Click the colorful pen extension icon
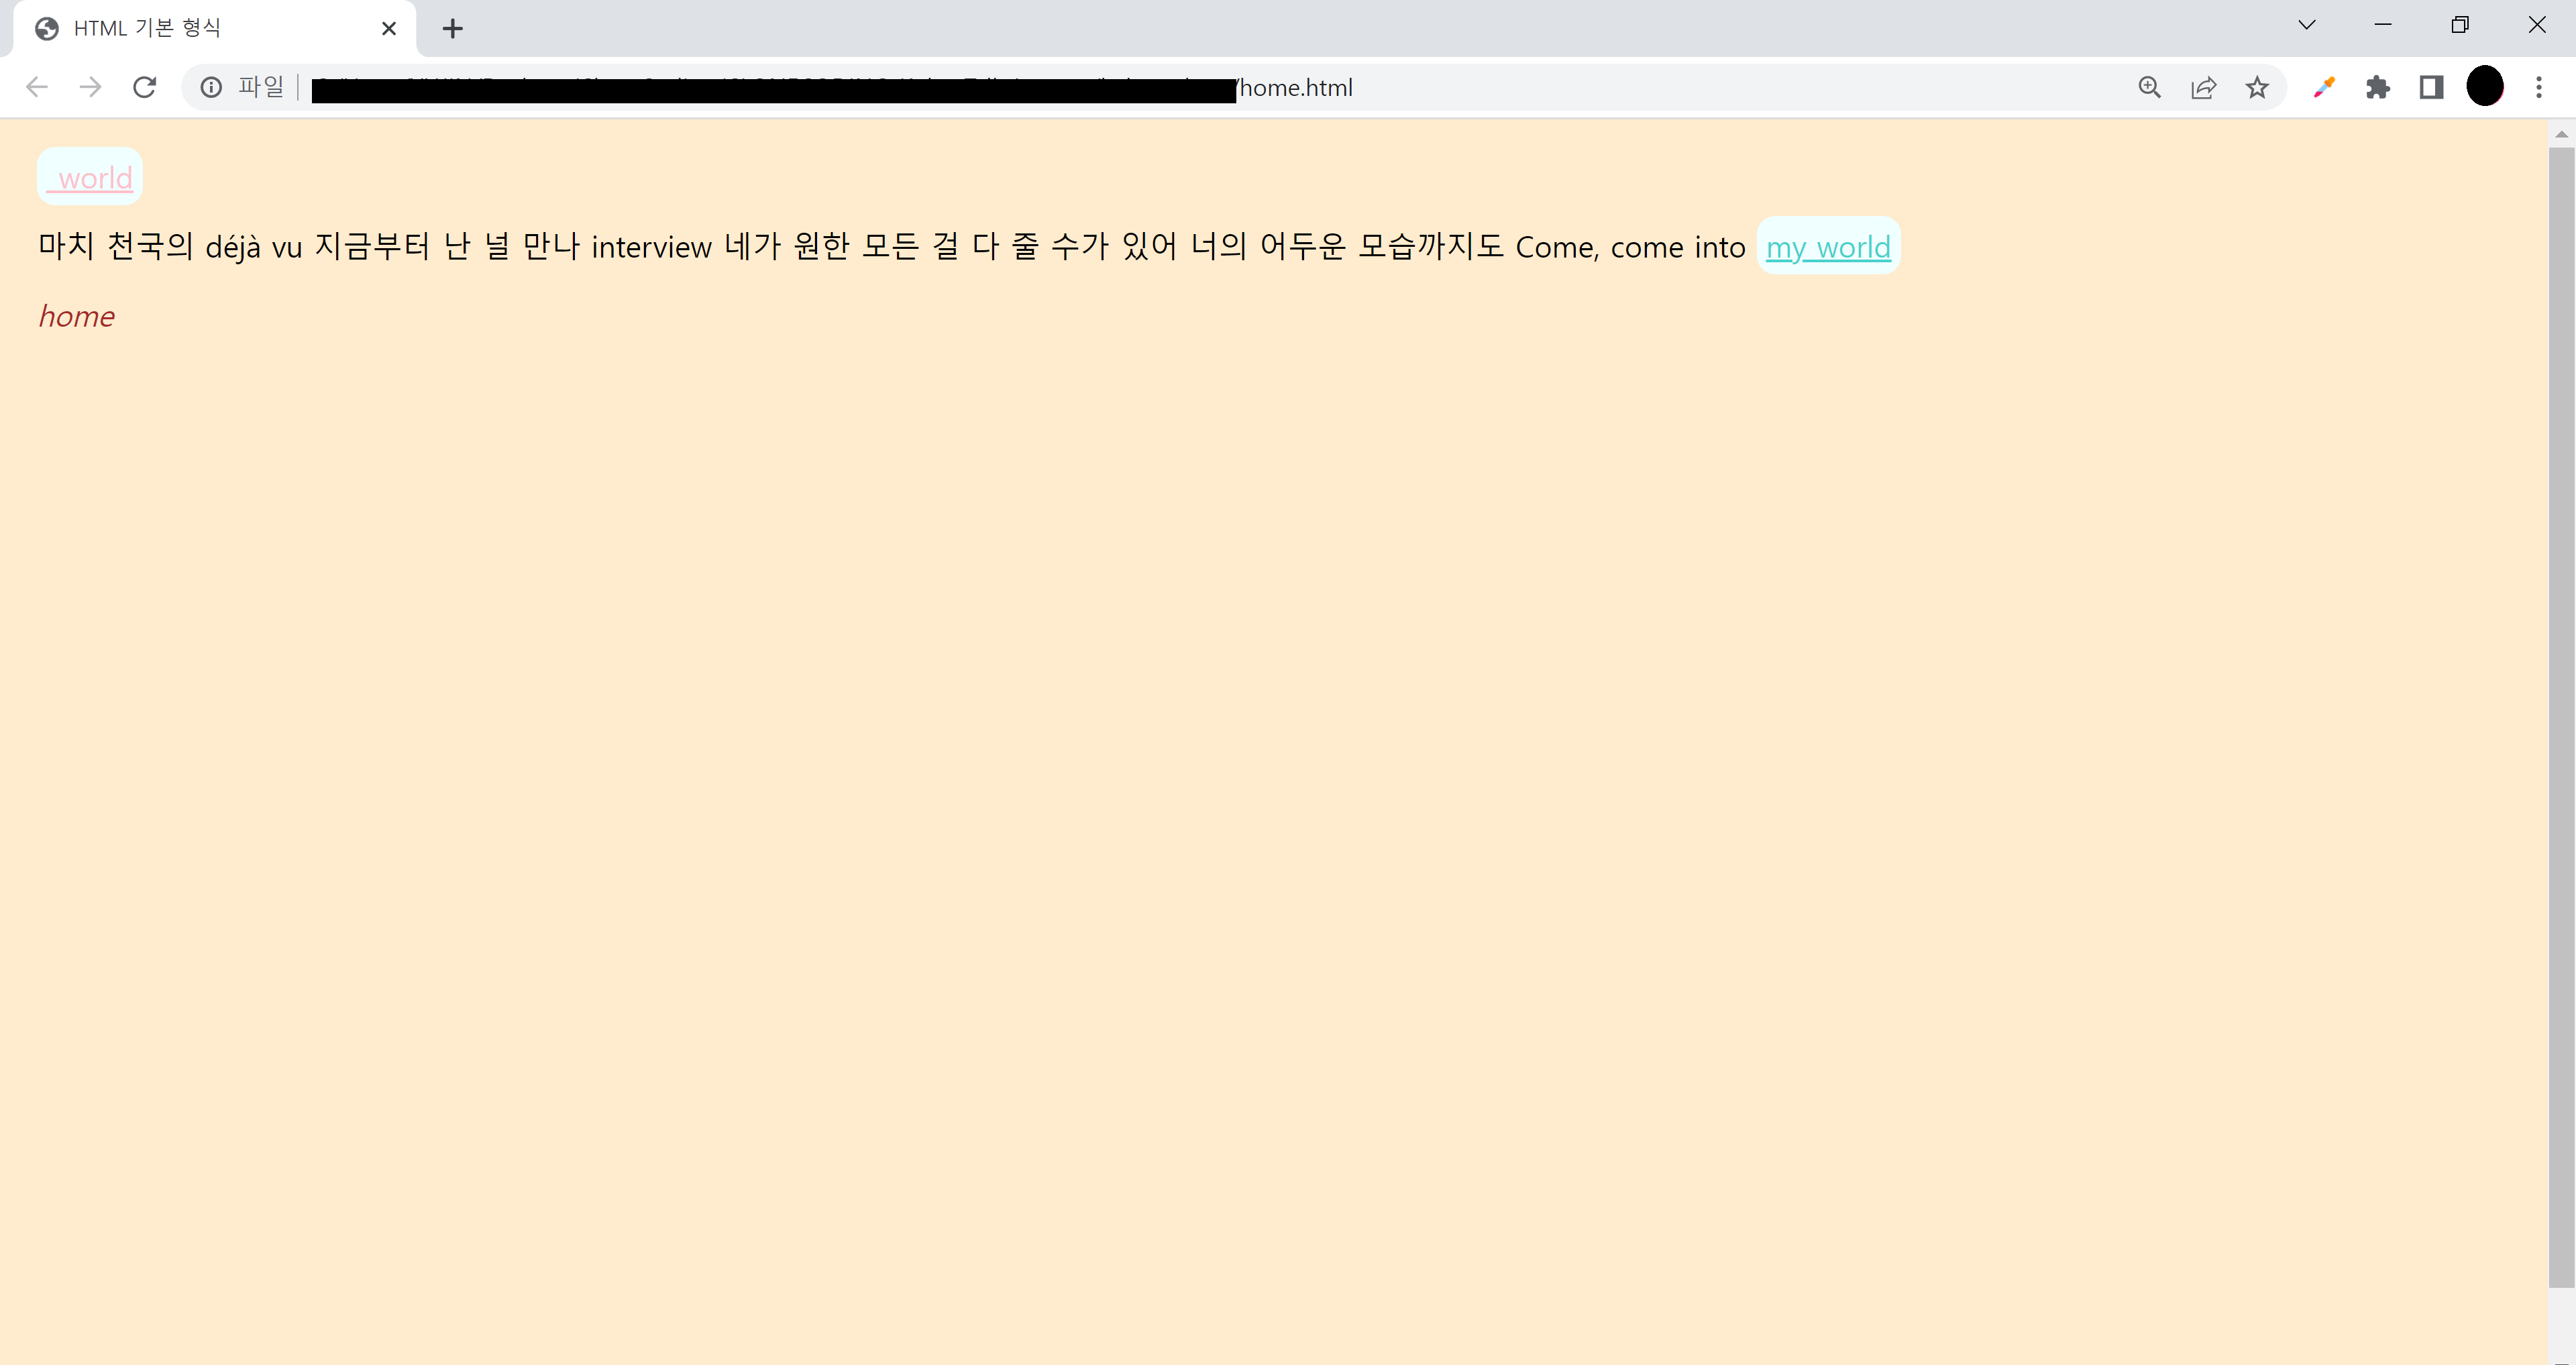Viewport: 2576px width, 1365px height. pos(2324,88)
